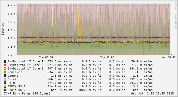Click the STUIX RS 2 purple swatch
Image resolution: width=178 pixels, height=97 pixels.
click(x=5, y=90)
